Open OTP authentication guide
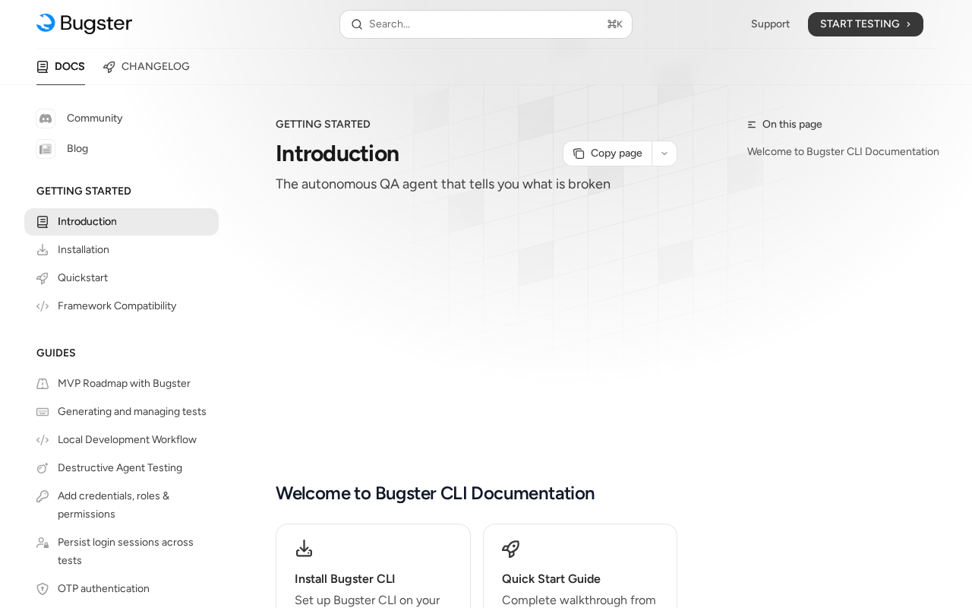 click(x=121, y=589)
